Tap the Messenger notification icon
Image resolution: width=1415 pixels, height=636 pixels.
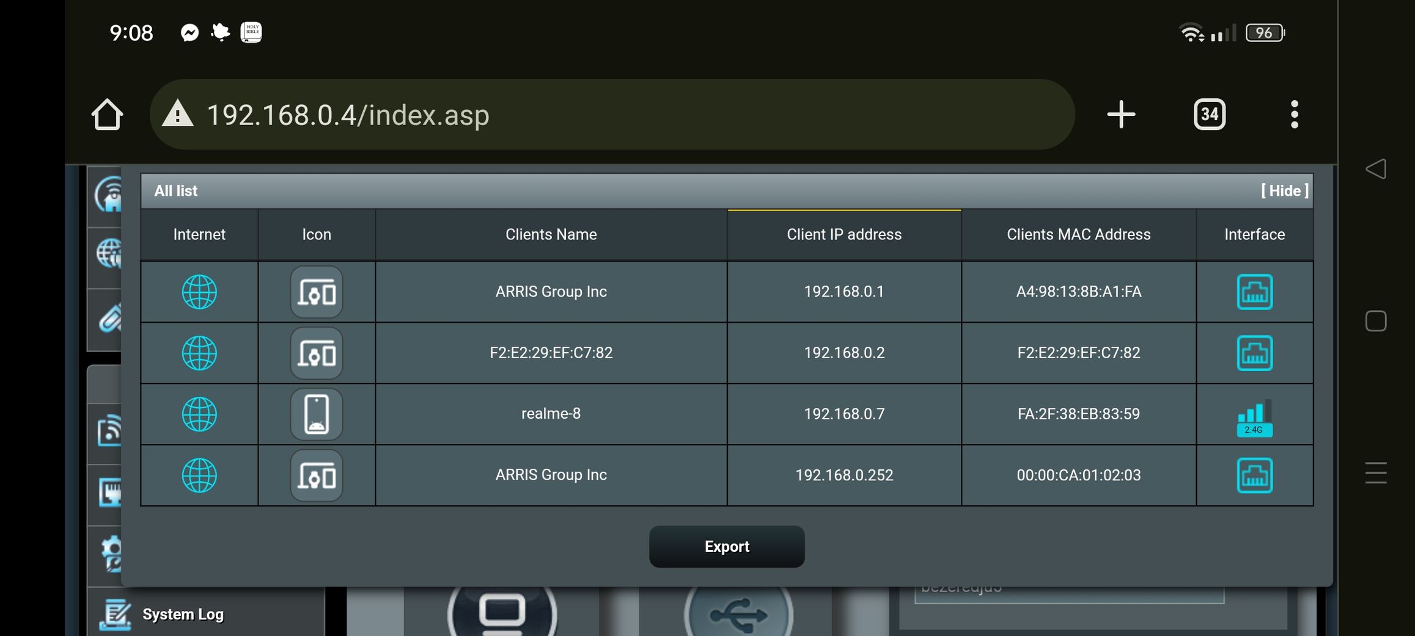[x=190, y=32]
